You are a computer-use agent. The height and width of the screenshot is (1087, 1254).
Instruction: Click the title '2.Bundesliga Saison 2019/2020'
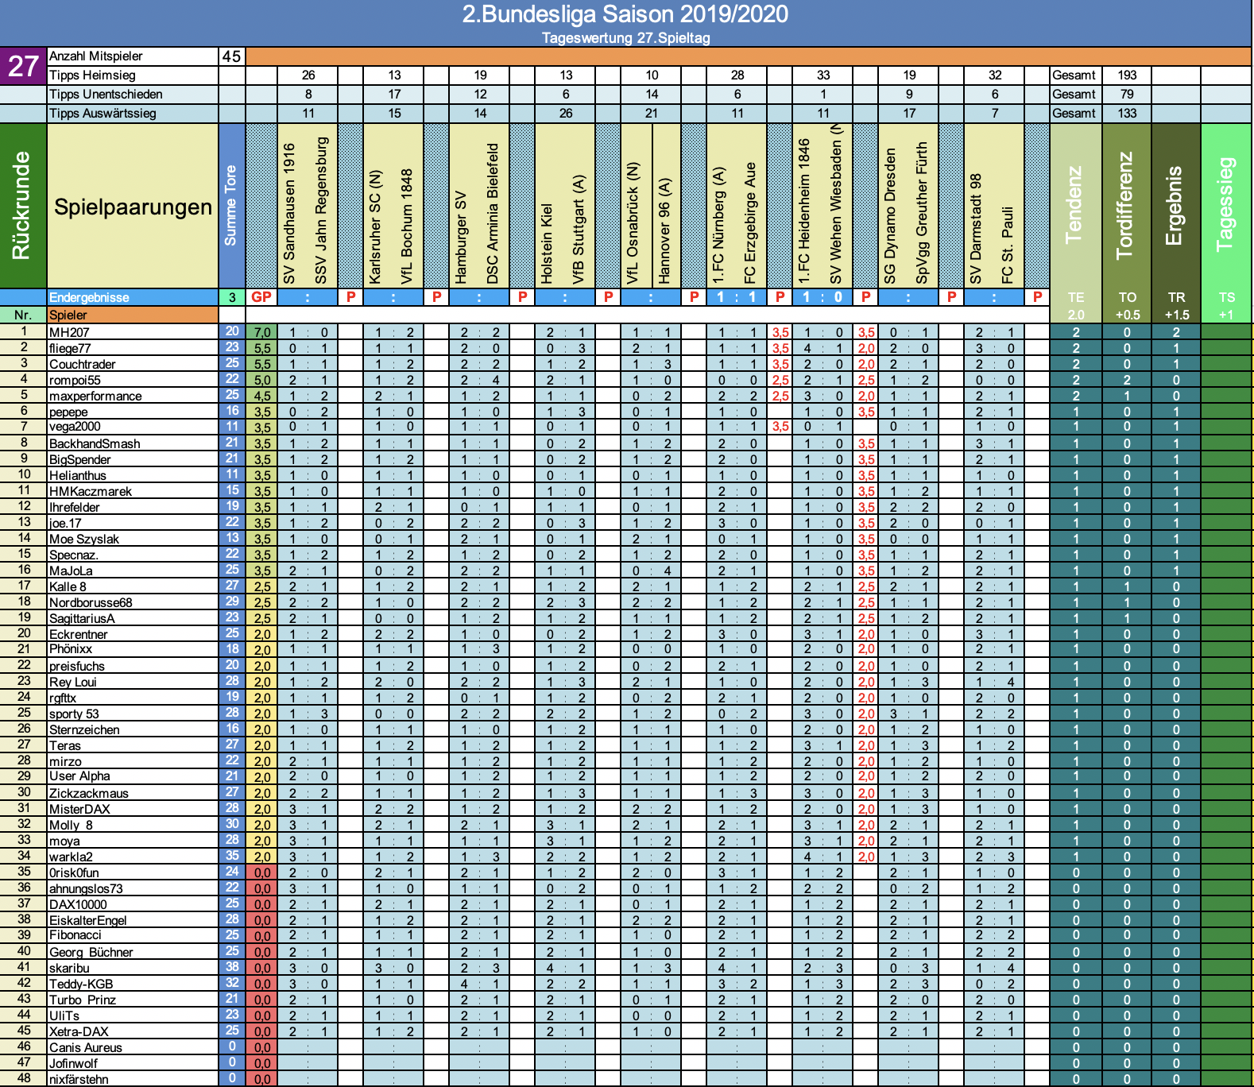pos(625,14)
